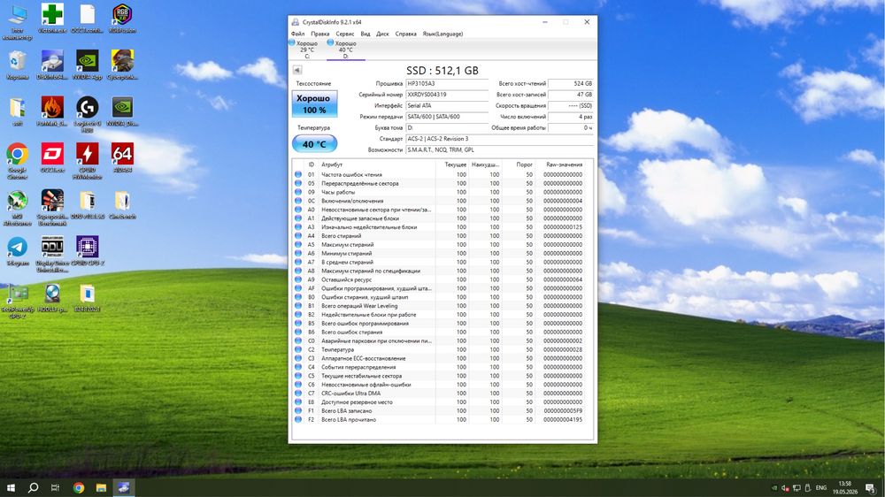
Task: Open the Диск menu
Action: tap(382, 34)
